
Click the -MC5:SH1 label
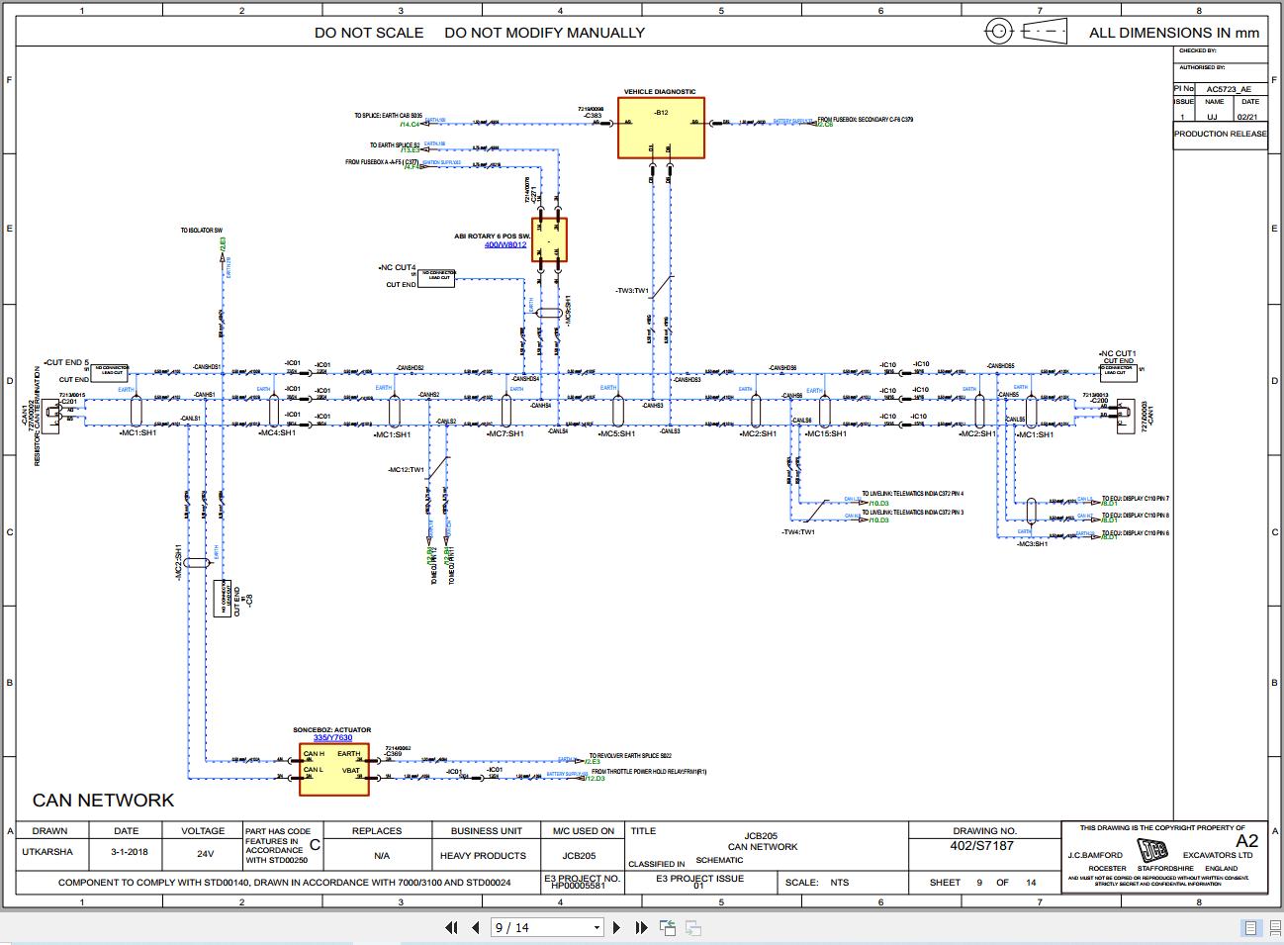616,434
